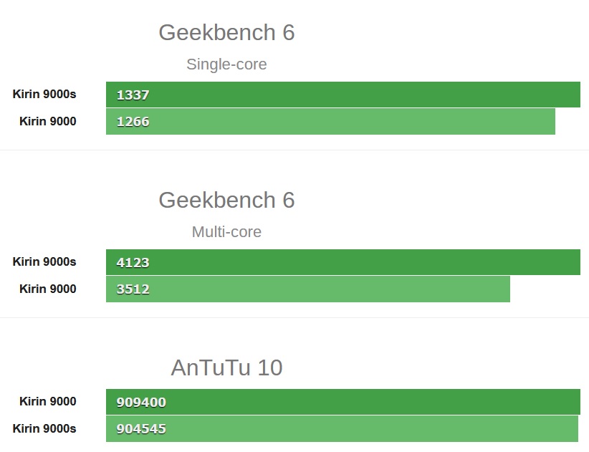Image resolution: width=589 pixels, height=452 pixels.
Task: Click the Kirin 9000s single-core bar 1337
Action: click(343, 95)
